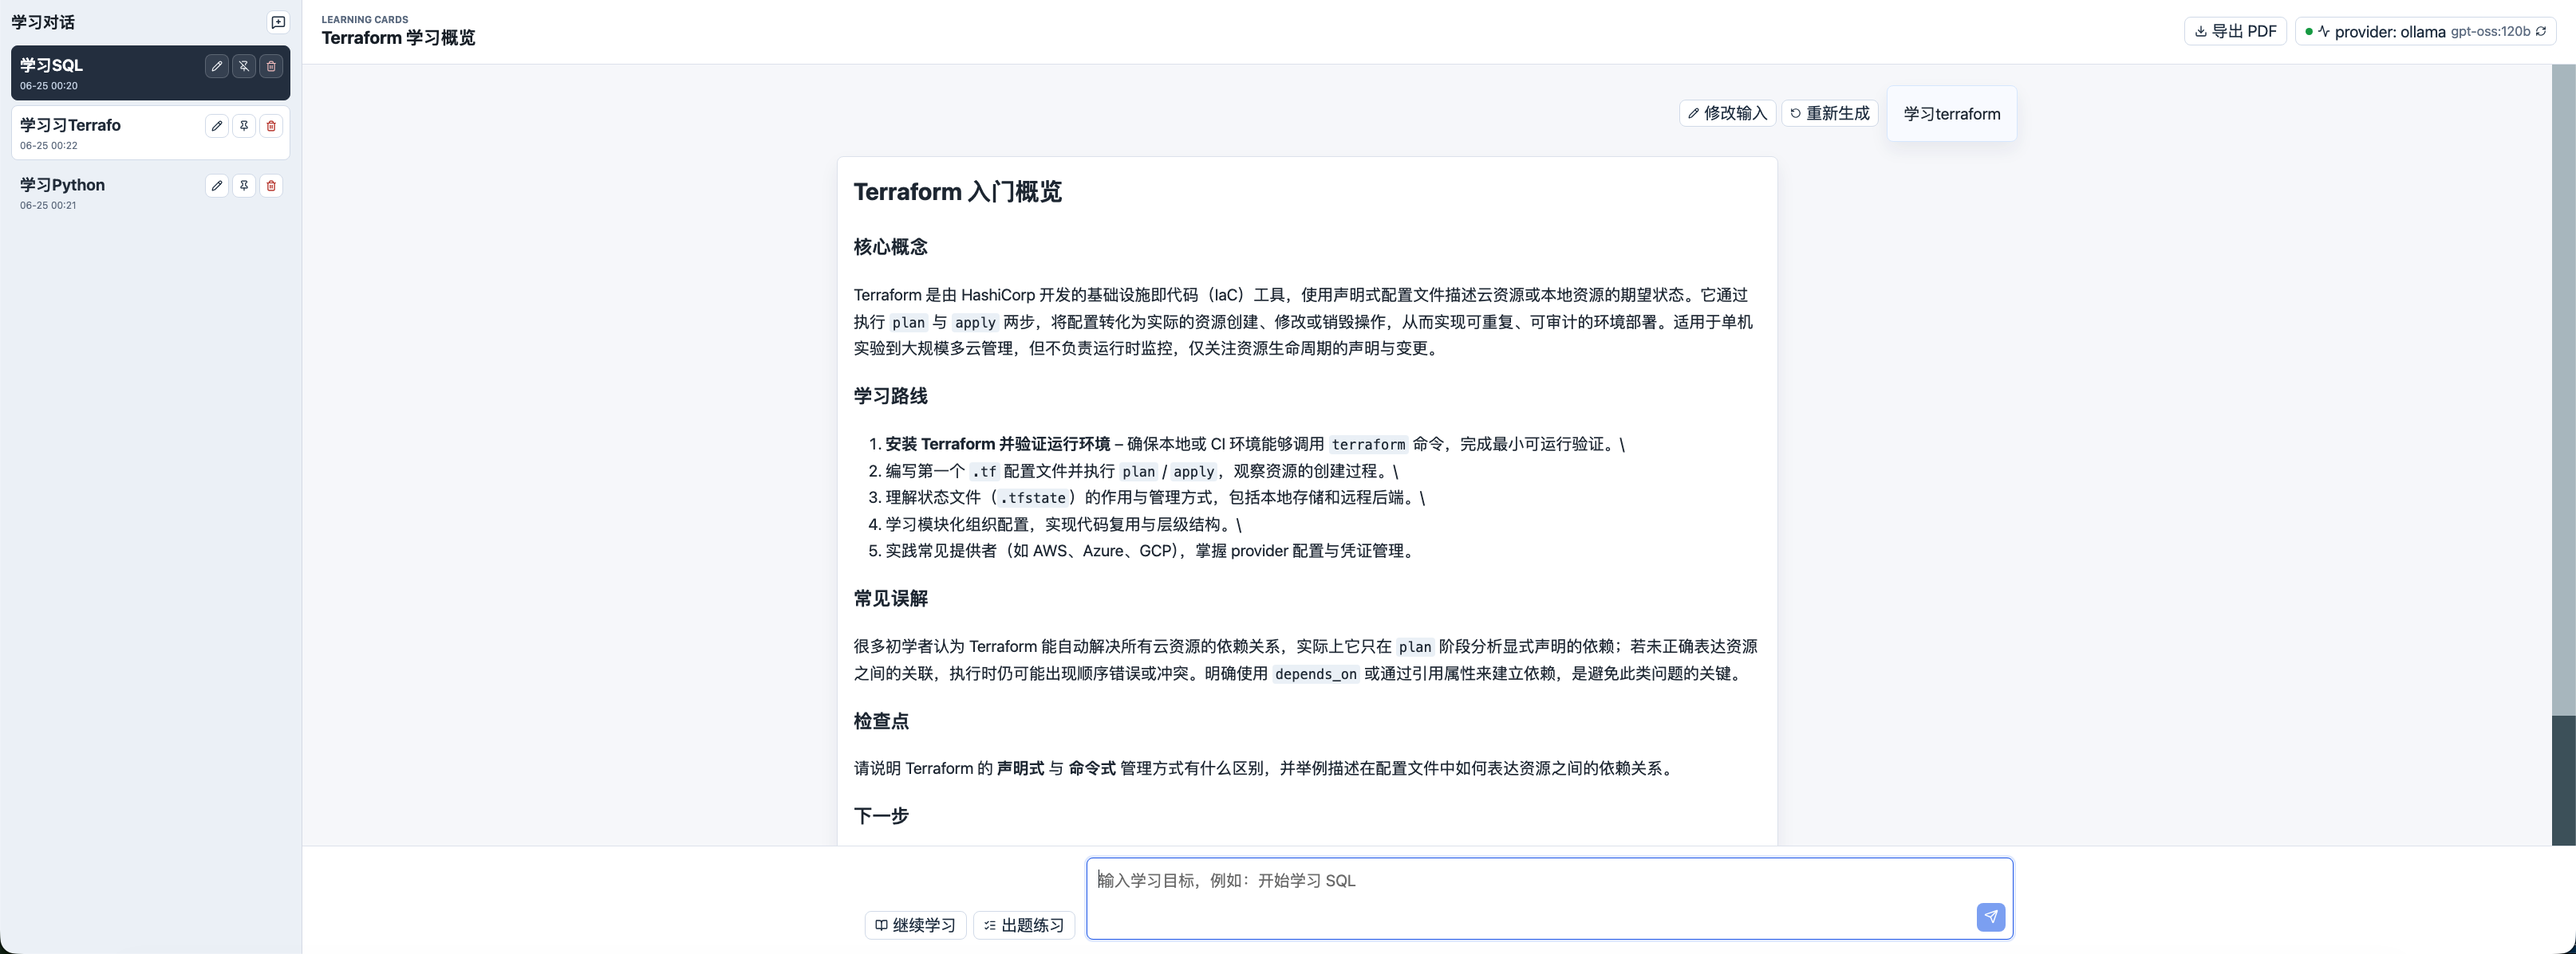
Task: Click the 核心概念 section heading
Action: click(x=890, y=247)
